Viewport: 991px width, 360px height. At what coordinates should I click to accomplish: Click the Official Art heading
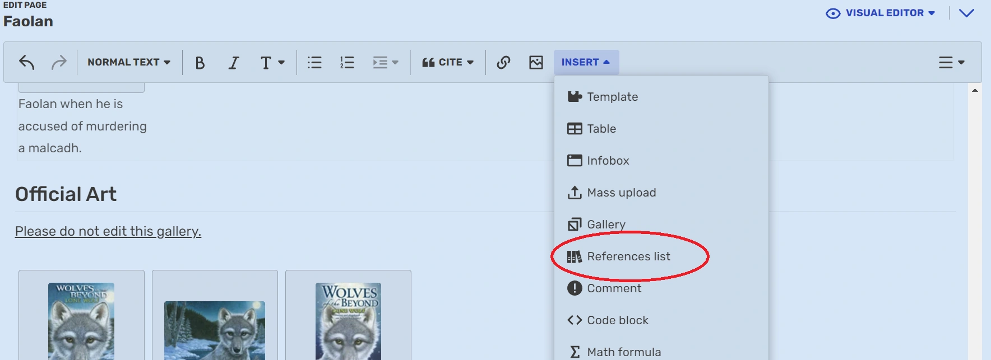66,194
